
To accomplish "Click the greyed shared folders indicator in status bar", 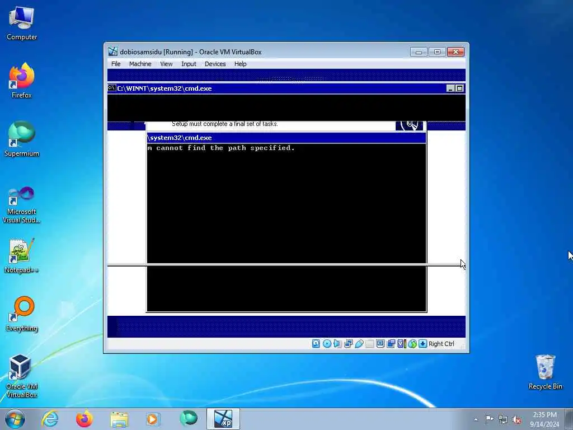I will [x=369, y=344].
